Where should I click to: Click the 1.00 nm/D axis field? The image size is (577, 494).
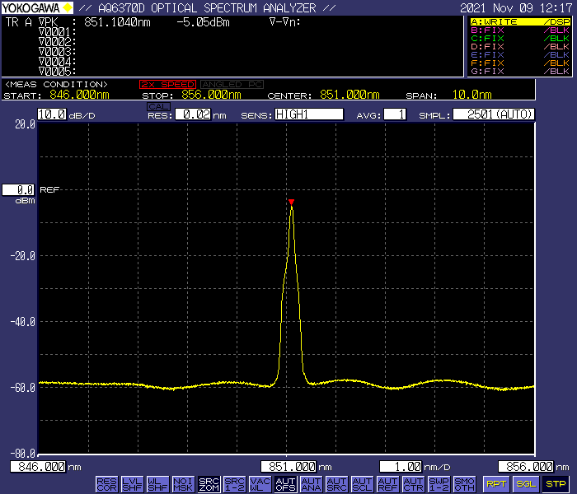[x=401, y=467]
